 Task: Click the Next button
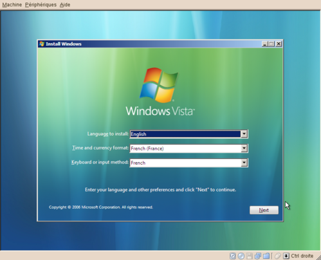tap(264, 210)
